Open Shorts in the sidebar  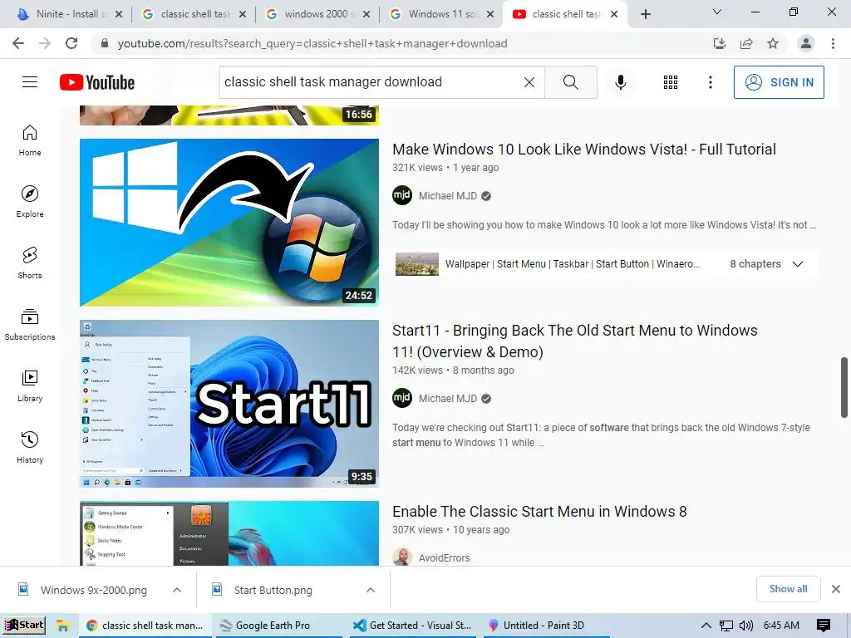30,263
